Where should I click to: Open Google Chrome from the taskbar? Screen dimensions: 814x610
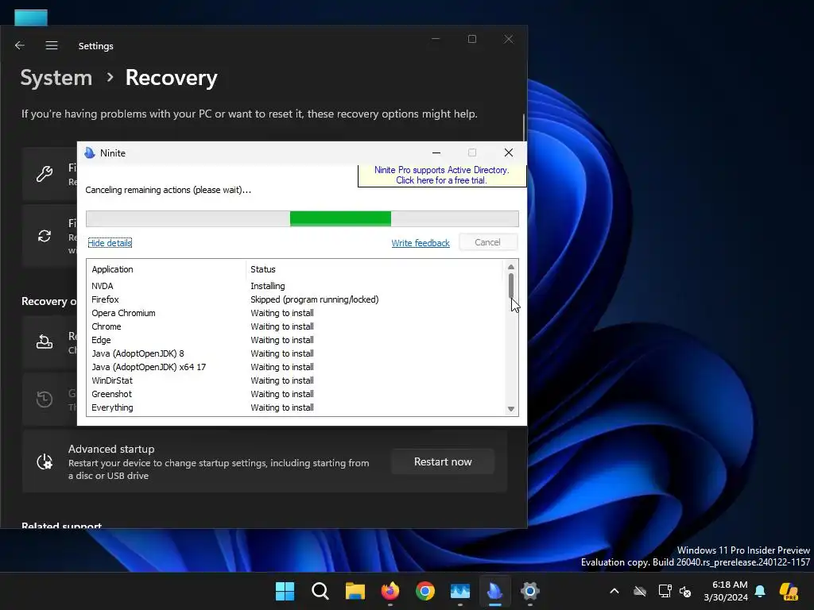[425, 591]
